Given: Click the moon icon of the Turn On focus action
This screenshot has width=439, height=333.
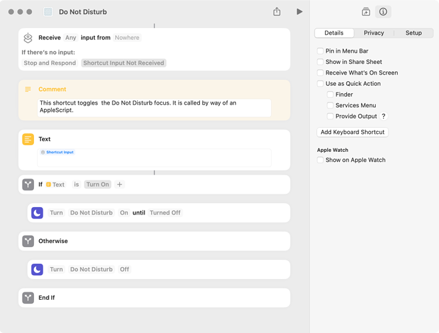Looking at the screenshot, I should point(37,212).
